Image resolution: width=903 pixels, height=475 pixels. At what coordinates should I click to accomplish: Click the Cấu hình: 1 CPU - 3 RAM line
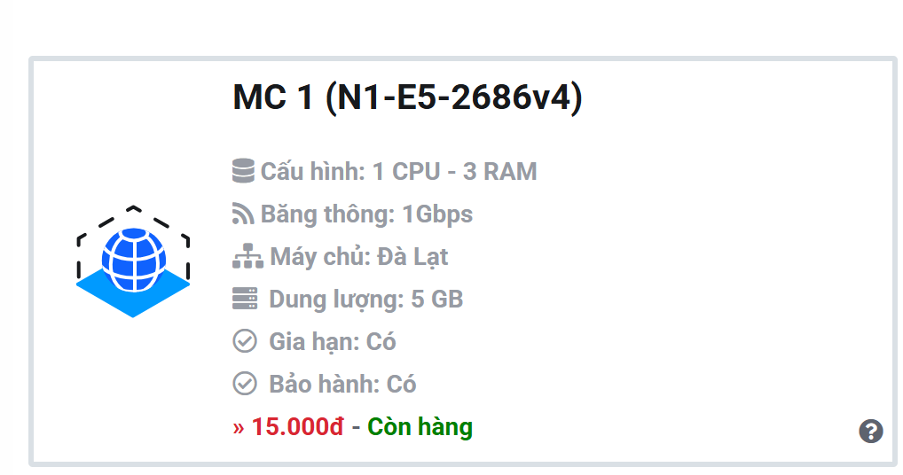(x=399, y=171)
